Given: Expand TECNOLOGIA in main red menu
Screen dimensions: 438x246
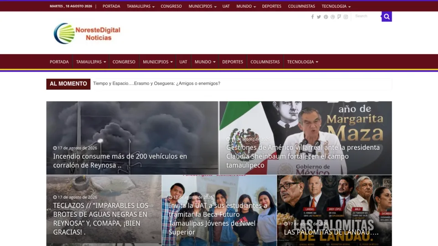Looking at the screenshot, I should click(x=302, y=61).
